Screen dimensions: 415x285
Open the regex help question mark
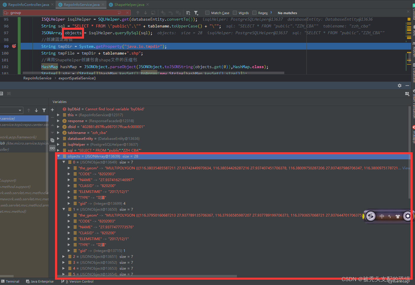[x=271, y=13]
